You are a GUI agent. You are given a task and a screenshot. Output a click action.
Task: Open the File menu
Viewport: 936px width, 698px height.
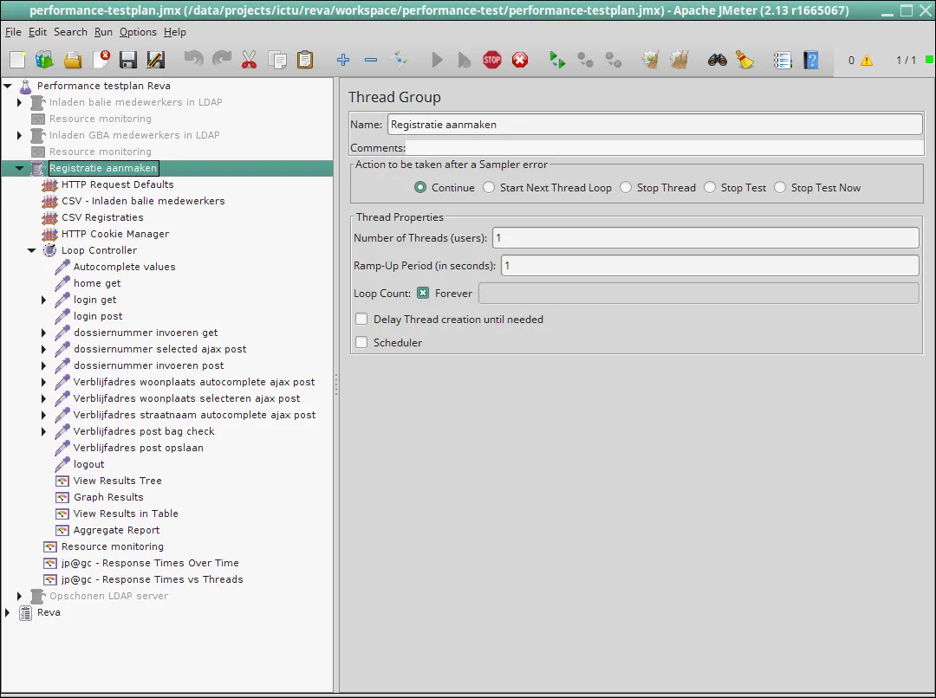(x=13, y=32)
